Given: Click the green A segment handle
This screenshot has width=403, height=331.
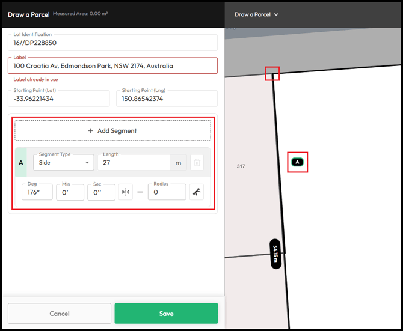Looking at the screenshot, I should coord(21,162).
